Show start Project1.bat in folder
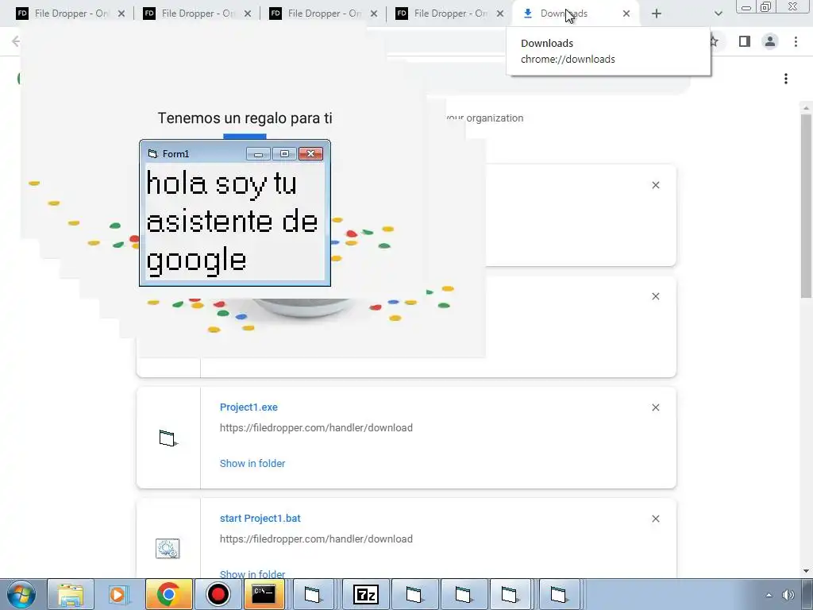This screenshot has height=610, width=813. pyautogui.click(x=252, y=573)
